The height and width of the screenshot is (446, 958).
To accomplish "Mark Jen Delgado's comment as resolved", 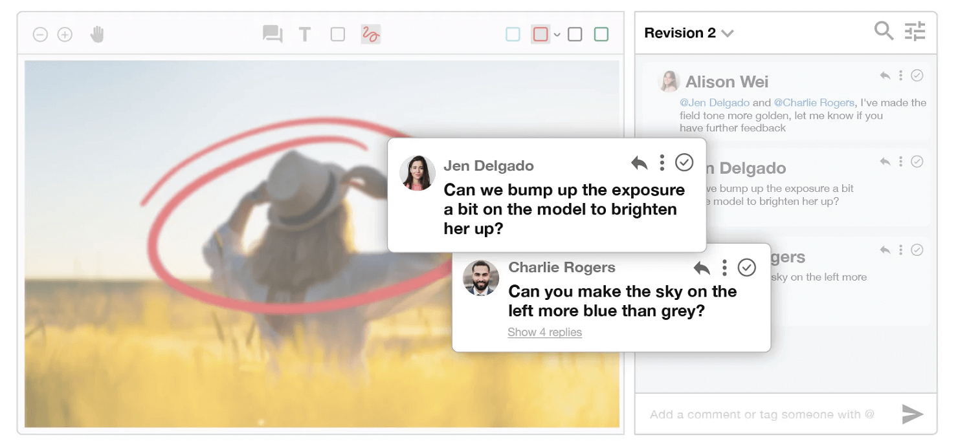I will pos(685,162).
